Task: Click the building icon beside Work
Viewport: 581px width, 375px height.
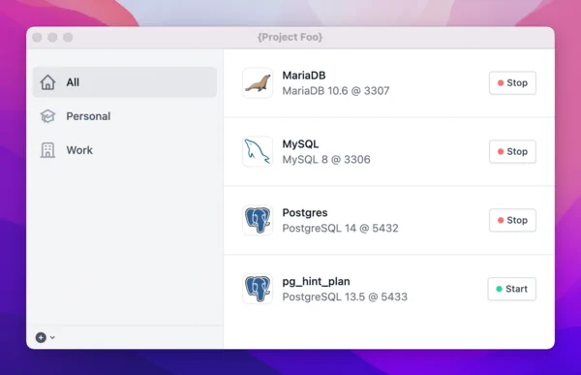Action: (x=47, y=150)
